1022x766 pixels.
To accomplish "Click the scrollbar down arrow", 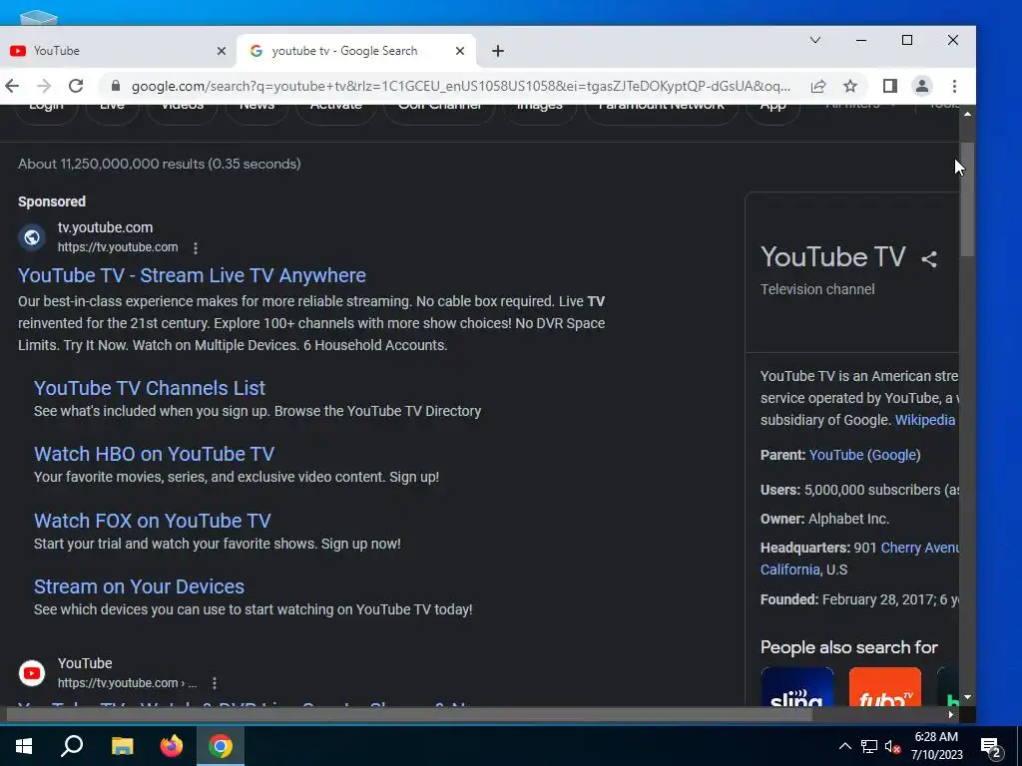I will coord(967,697).
